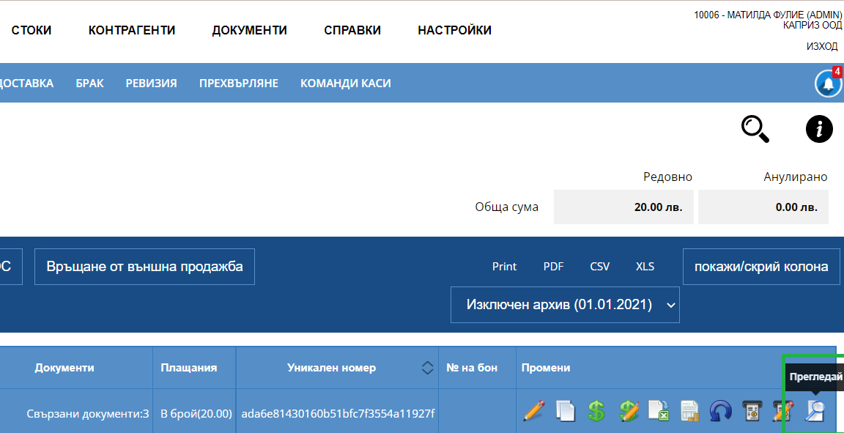Open the КОНТРАГЕНТИ menu

click(x=132, y=30)
